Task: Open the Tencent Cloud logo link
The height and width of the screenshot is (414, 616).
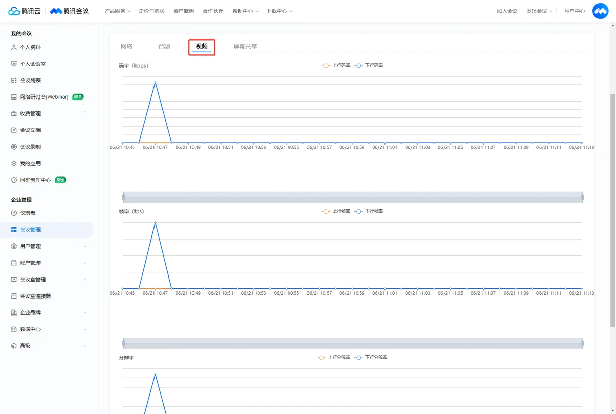Action: (24, 11)
